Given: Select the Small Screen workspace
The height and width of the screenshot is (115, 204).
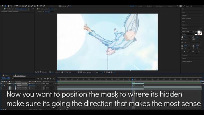Looking at the screenshot, I should (x=159, y=6).
